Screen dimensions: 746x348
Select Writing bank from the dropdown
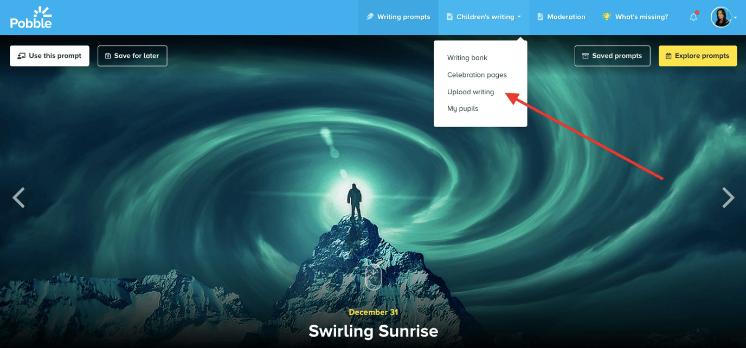[467, 58]
